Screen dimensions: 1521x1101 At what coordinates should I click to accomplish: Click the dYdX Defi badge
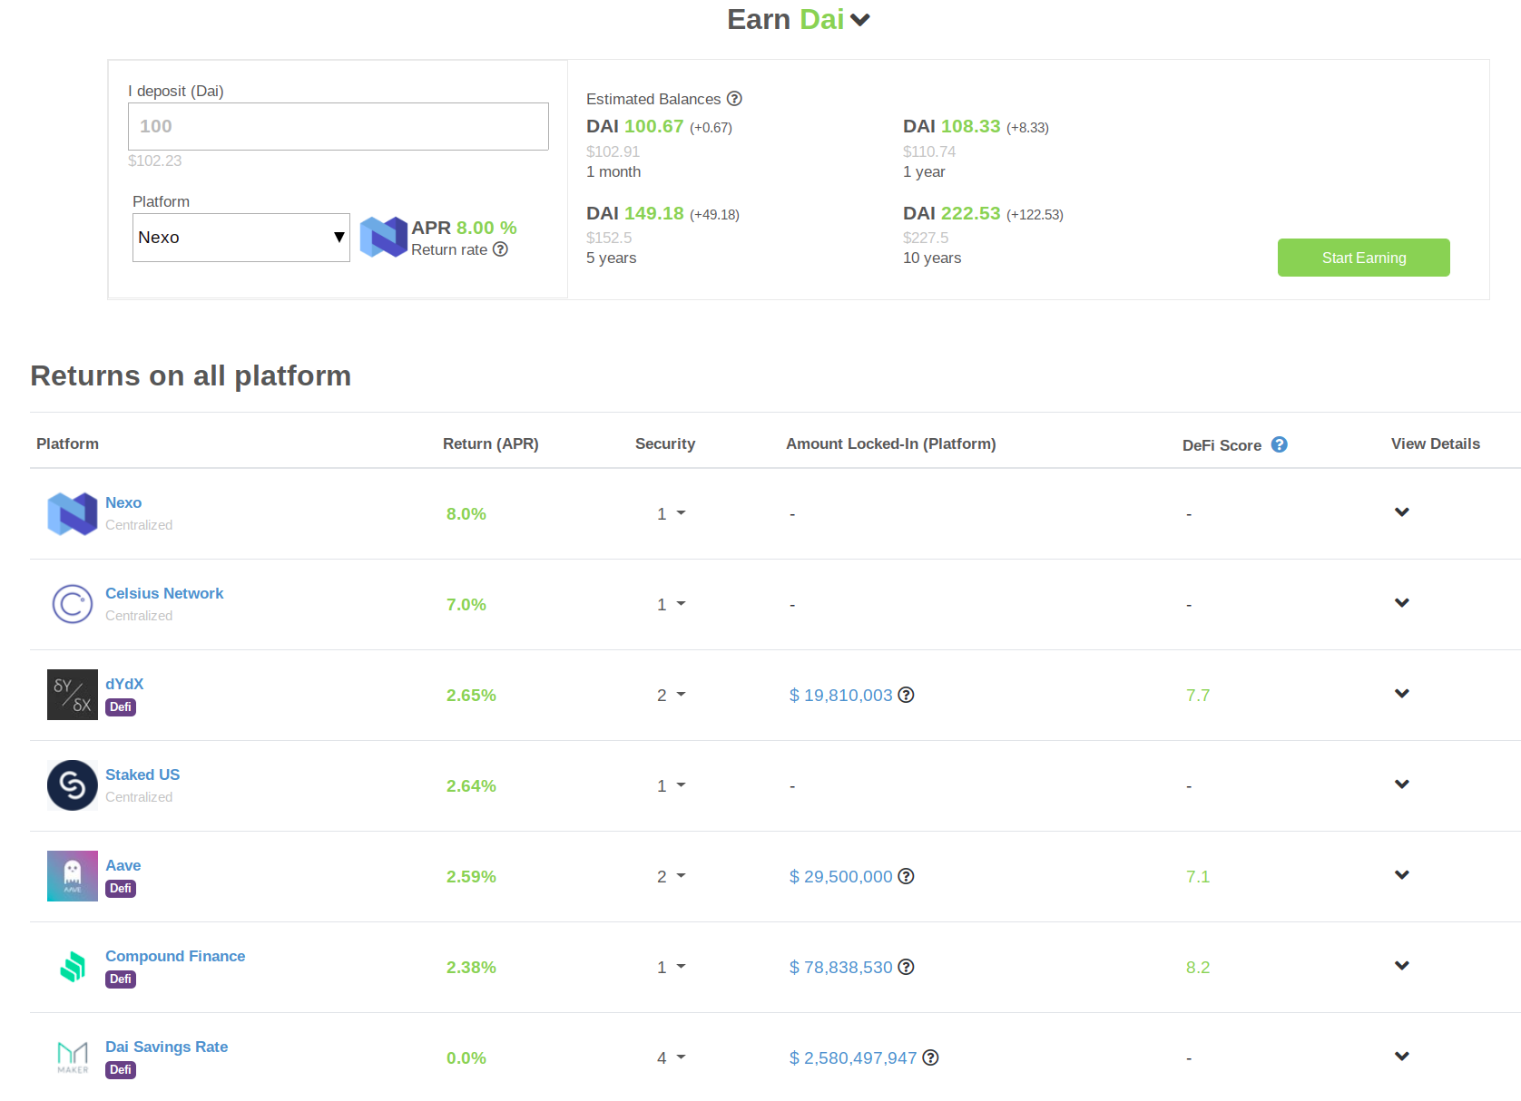coord(121,707)
